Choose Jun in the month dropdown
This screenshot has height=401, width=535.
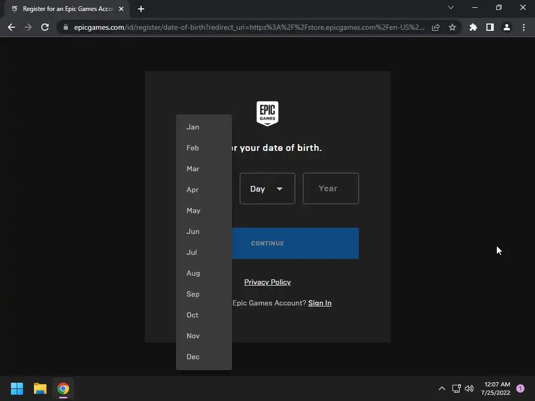tap(204, 231)
